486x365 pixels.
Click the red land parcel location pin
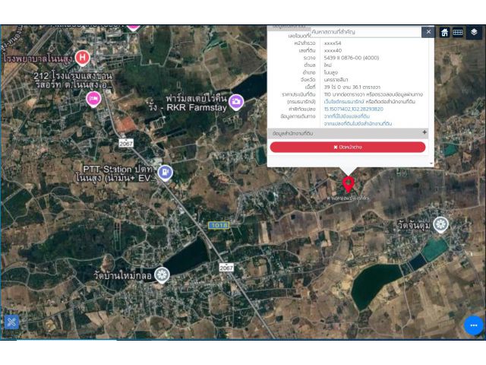click(348, 183)
